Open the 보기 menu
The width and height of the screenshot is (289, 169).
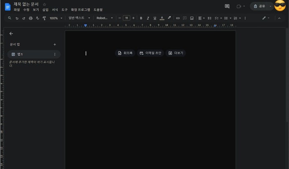pyautogui.click(x=36, y=10)
